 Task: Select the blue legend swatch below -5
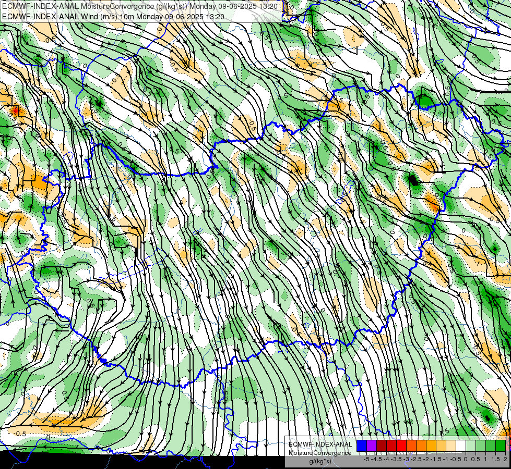tap(362, 446)
